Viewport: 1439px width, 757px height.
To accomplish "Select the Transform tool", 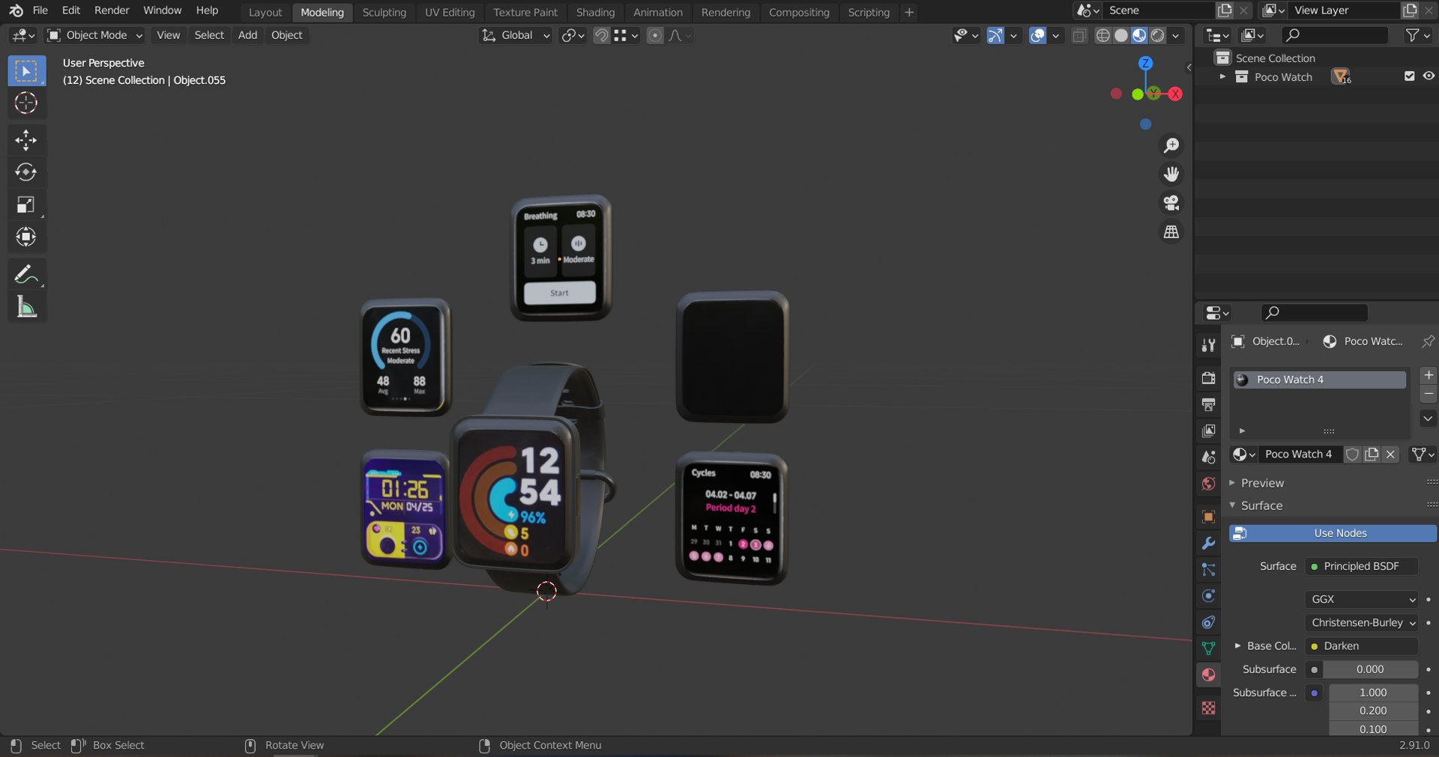I will tap(26, 237).
